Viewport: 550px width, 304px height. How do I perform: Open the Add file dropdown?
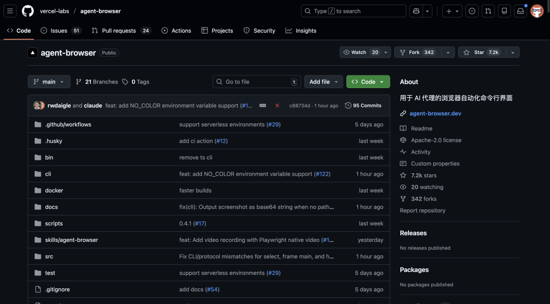pos(323,81)
